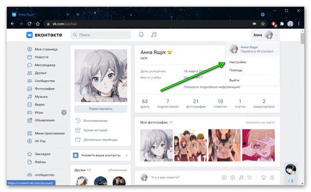Image resolution: width=311 pixels, height=192 pixels.
Task: Open the Chrome three-dot menu
Action: point(299,24)
